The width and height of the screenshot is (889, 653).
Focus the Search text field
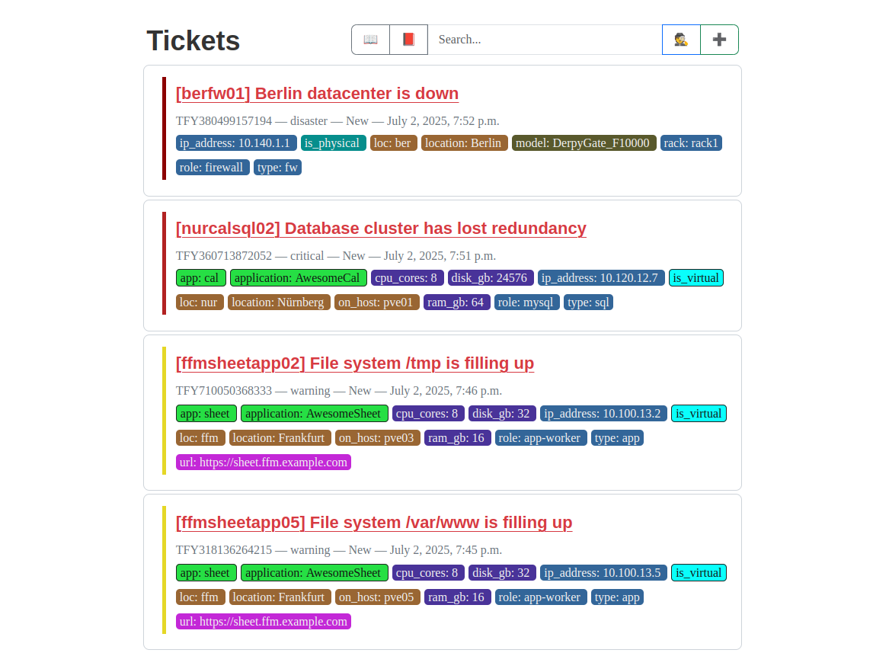545,40
